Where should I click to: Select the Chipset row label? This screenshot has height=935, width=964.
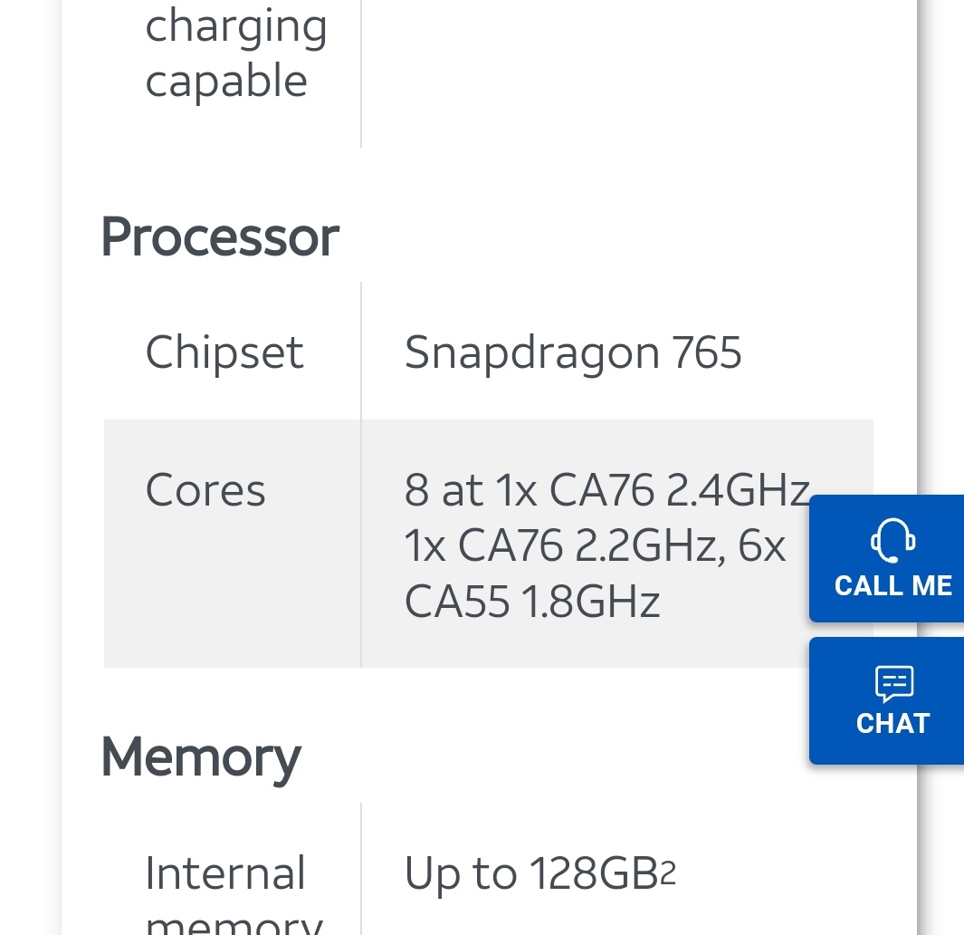[224, 352]
